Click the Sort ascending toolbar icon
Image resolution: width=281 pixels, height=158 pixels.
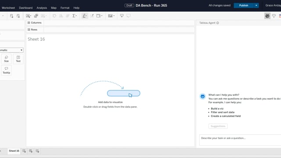click(61, 16)
